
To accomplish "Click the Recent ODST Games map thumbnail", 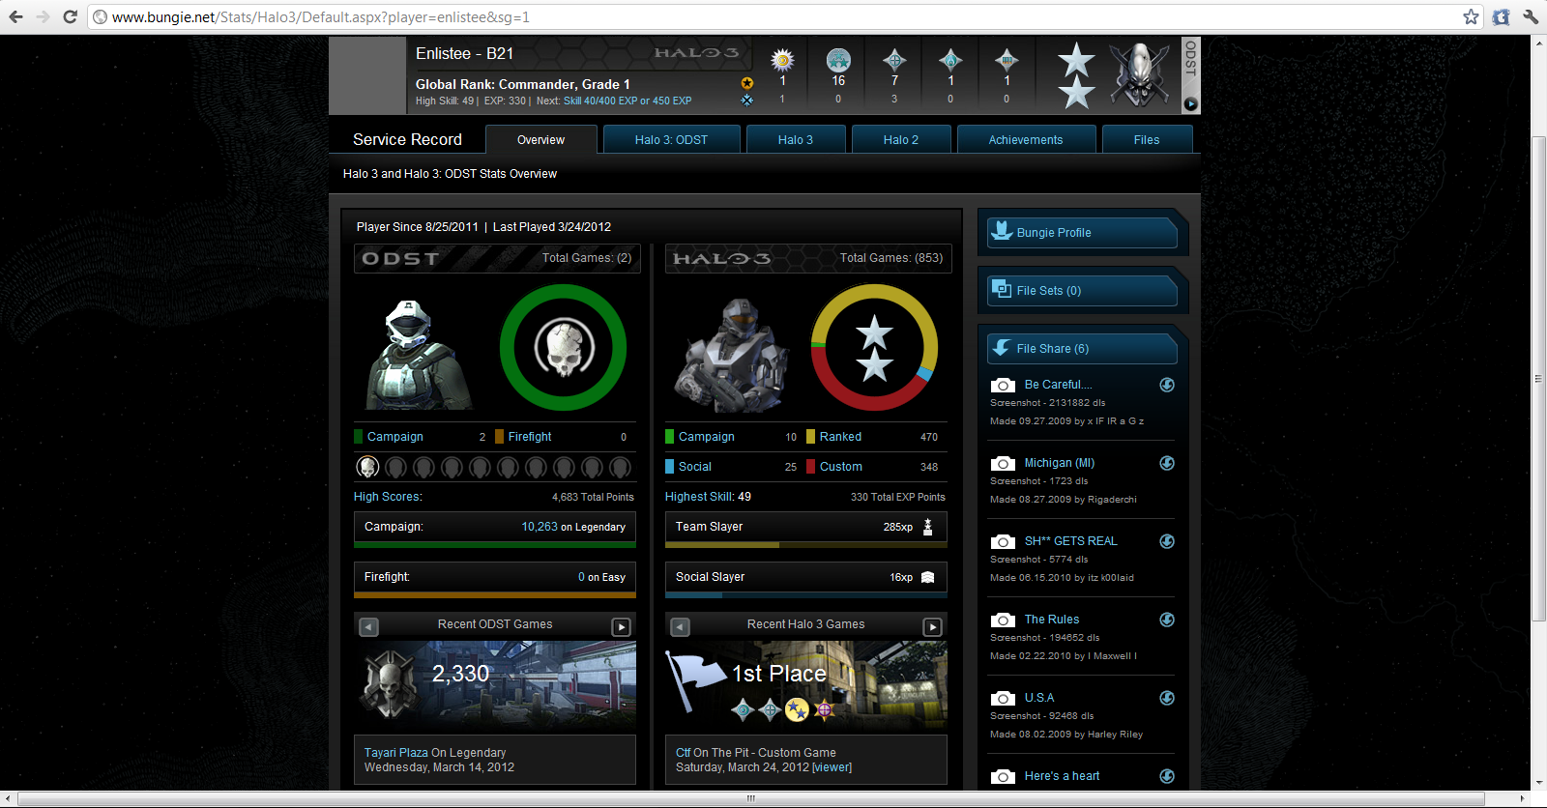I will [495, 684].
